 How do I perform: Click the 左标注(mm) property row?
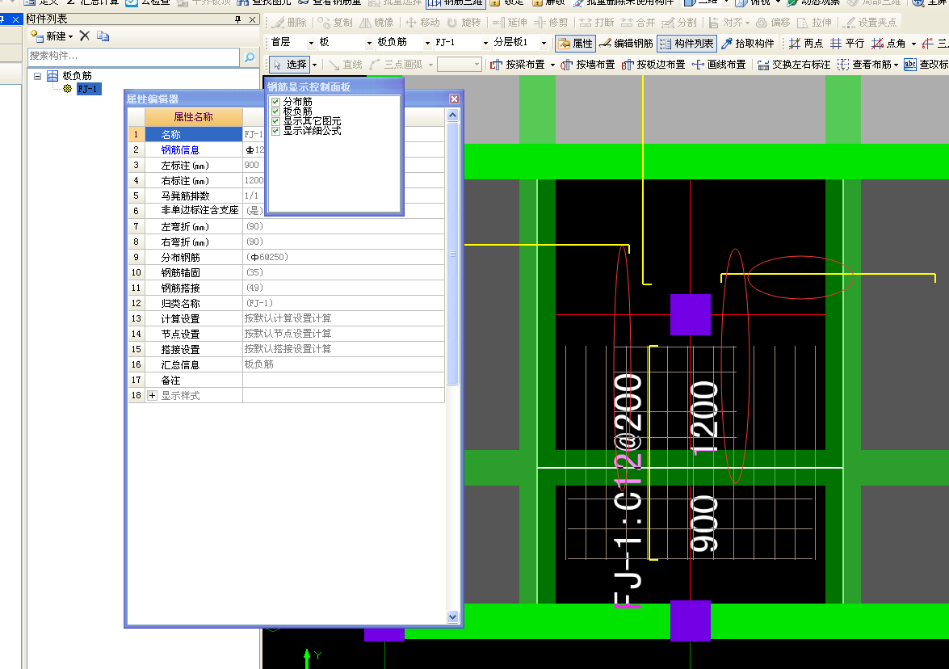pos(286,165)
